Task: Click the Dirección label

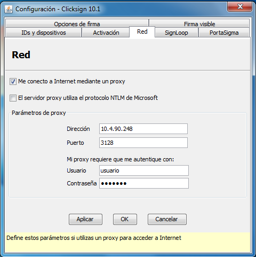Action: coord(78,129)
